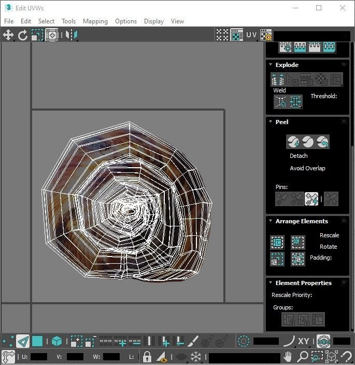Click Flatten by Polygon Angle icon
355x365 pixels.
pos(292,79)
